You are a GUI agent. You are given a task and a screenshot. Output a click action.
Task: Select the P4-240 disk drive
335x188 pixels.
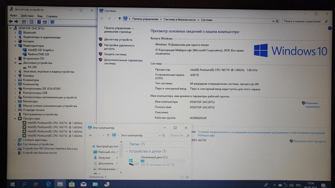point(32,67)
